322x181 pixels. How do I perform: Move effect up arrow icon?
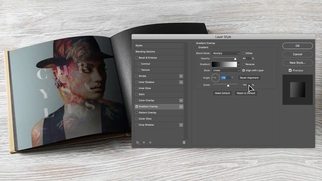pos(144,142)
